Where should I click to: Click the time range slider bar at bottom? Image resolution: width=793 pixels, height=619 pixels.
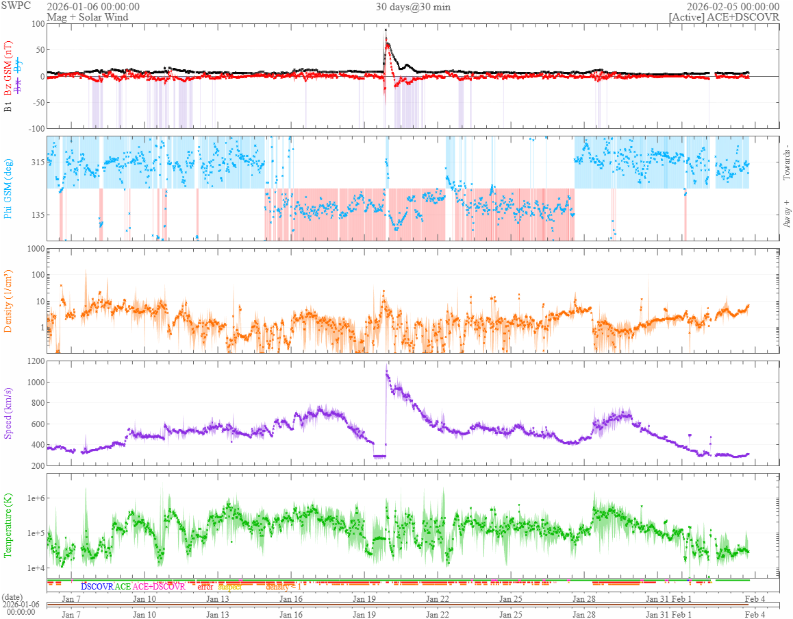tap(413, 604)
